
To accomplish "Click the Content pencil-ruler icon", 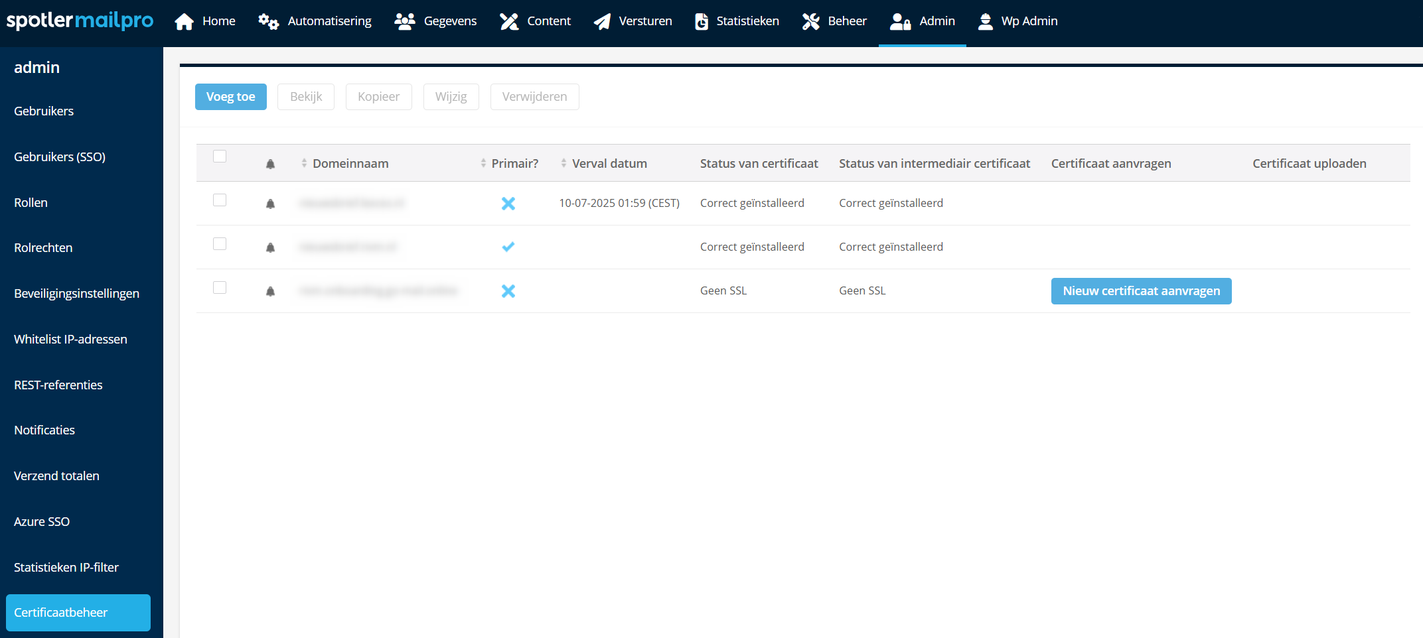I will (x=509, y=22).
